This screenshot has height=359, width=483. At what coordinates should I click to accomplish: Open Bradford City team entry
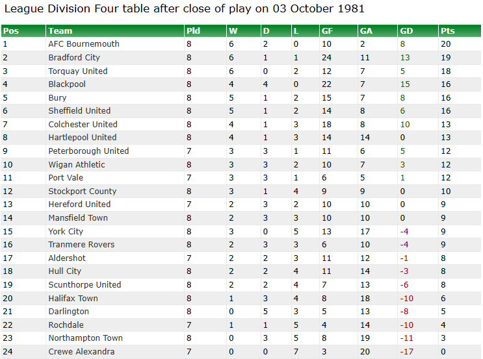point(74,58)
